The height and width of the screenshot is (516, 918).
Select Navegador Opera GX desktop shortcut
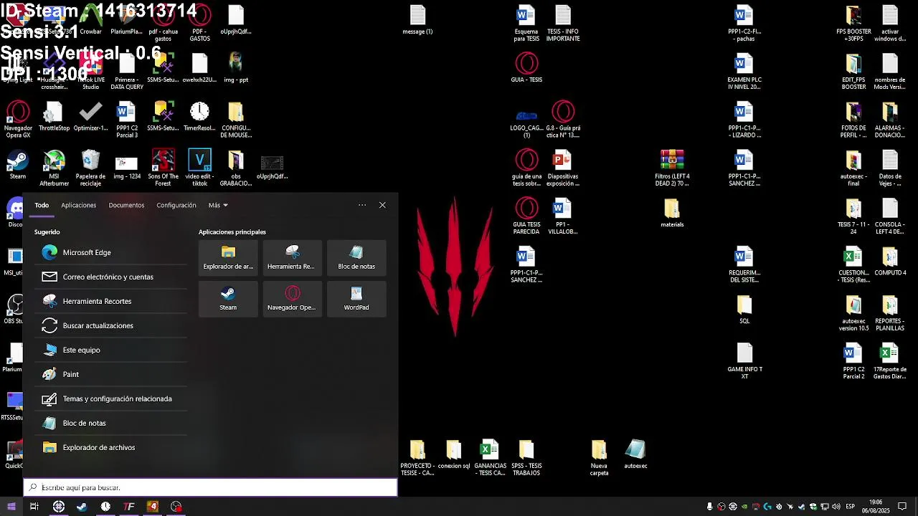(18, 119)
